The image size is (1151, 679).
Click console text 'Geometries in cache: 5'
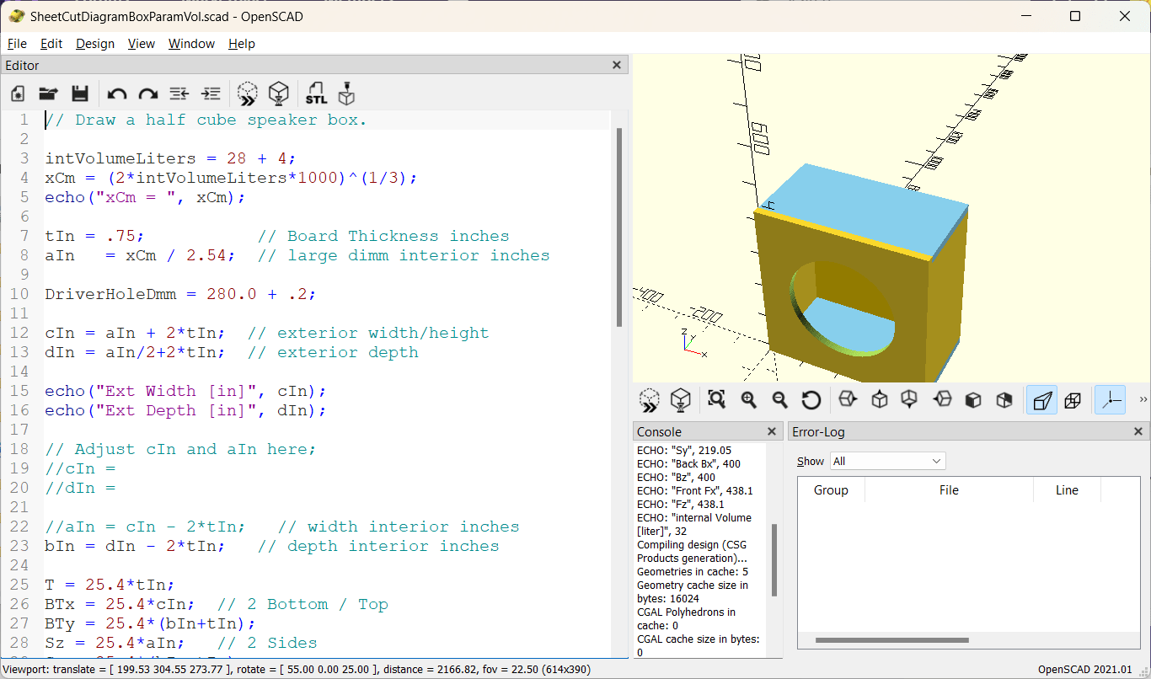tap(694, 572)
